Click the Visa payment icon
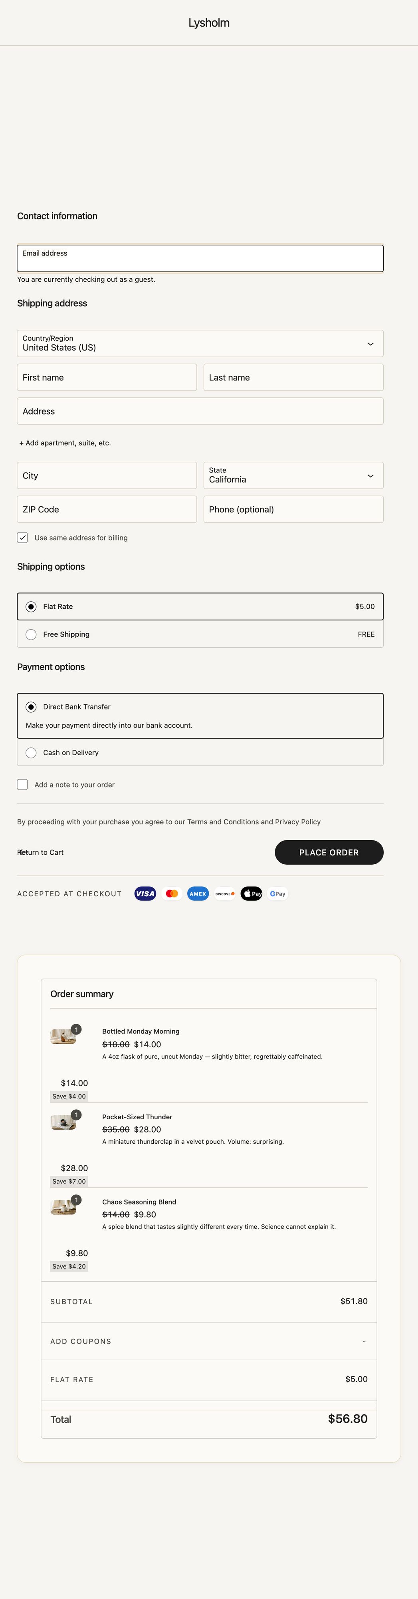Screen dimensions: 418x1599 point(145,894)
